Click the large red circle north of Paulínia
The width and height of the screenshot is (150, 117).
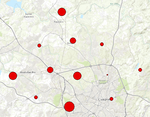[62, 12]
